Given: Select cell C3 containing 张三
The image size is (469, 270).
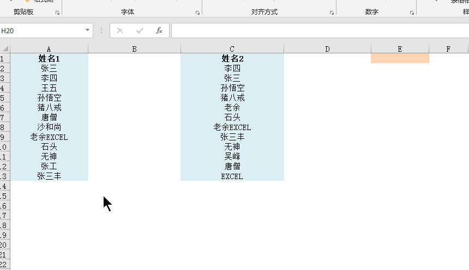Looking at the screenshot, I should [x=232, y=78].
